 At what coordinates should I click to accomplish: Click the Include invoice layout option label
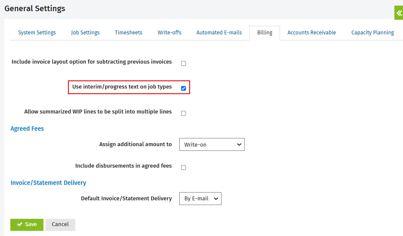click(x=92, y=62)
